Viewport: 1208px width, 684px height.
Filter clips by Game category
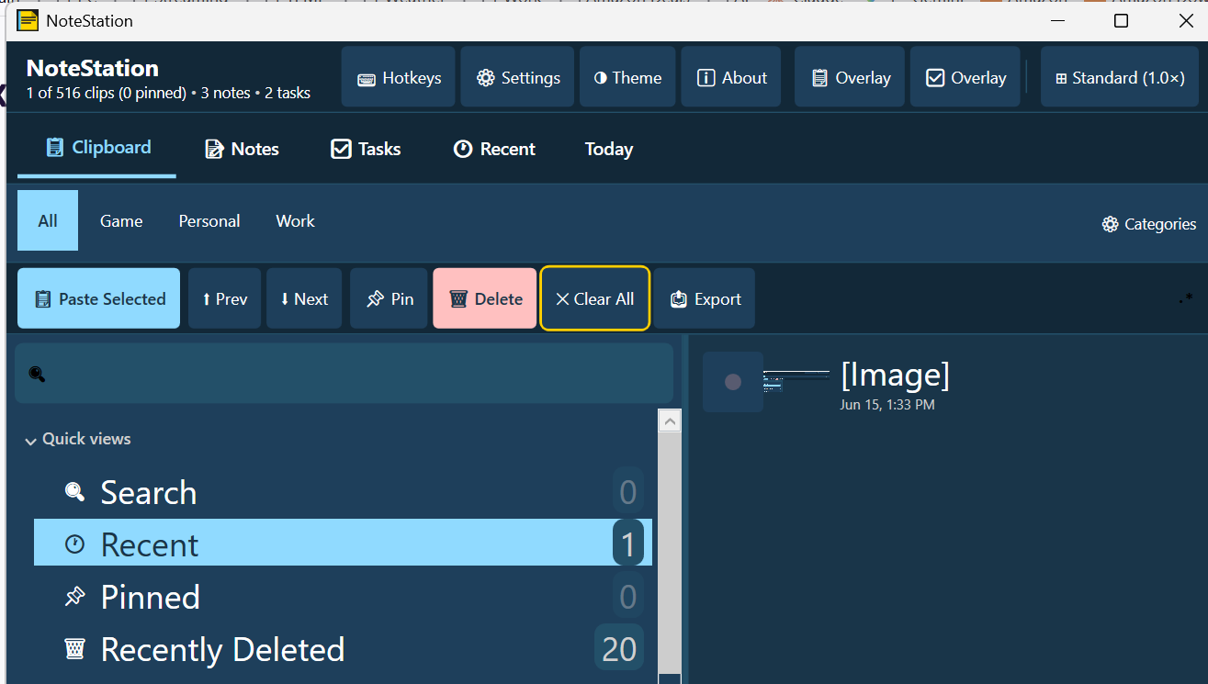(121, 220)
